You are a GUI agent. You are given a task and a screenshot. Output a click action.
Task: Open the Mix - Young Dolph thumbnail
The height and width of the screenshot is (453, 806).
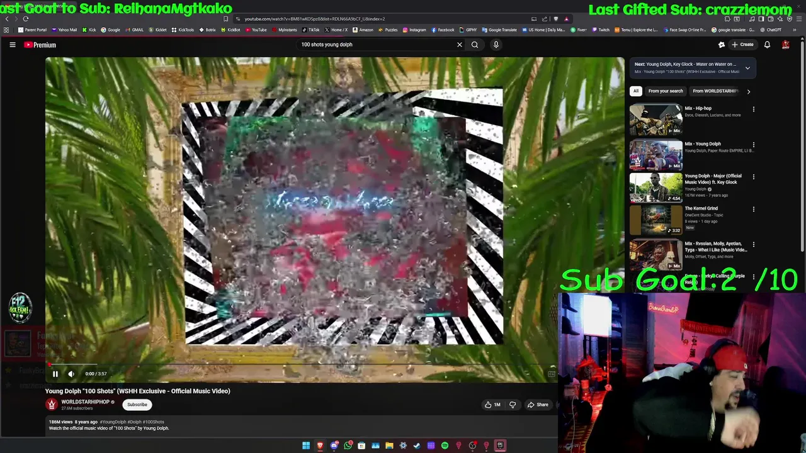656,155
